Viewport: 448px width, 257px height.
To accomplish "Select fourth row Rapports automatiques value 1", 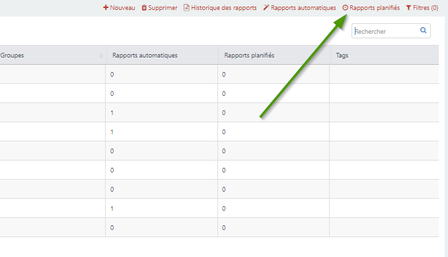I will point(112,132).
